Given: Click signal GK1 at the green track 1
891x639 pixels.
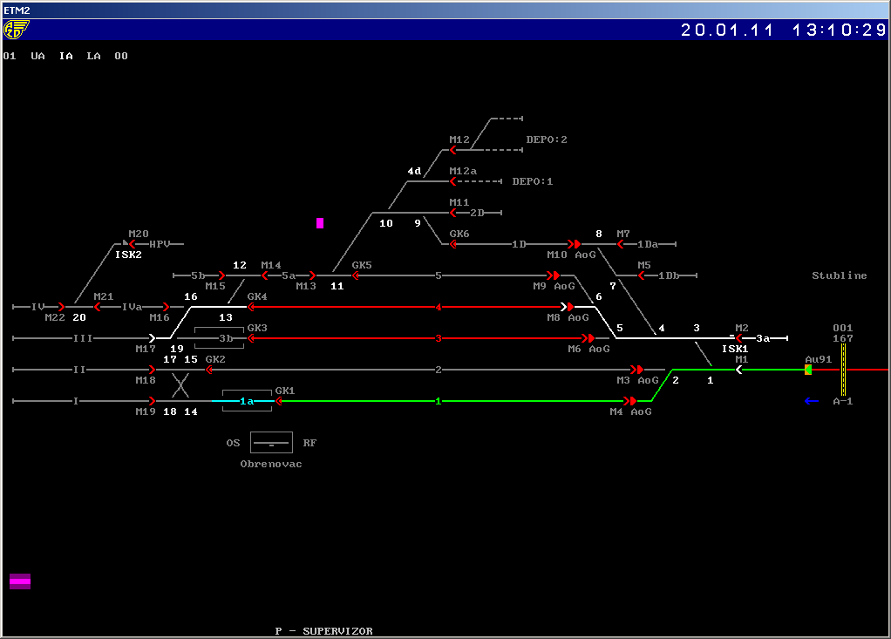Looking at the screenshot, I should [x=279, y=401].
